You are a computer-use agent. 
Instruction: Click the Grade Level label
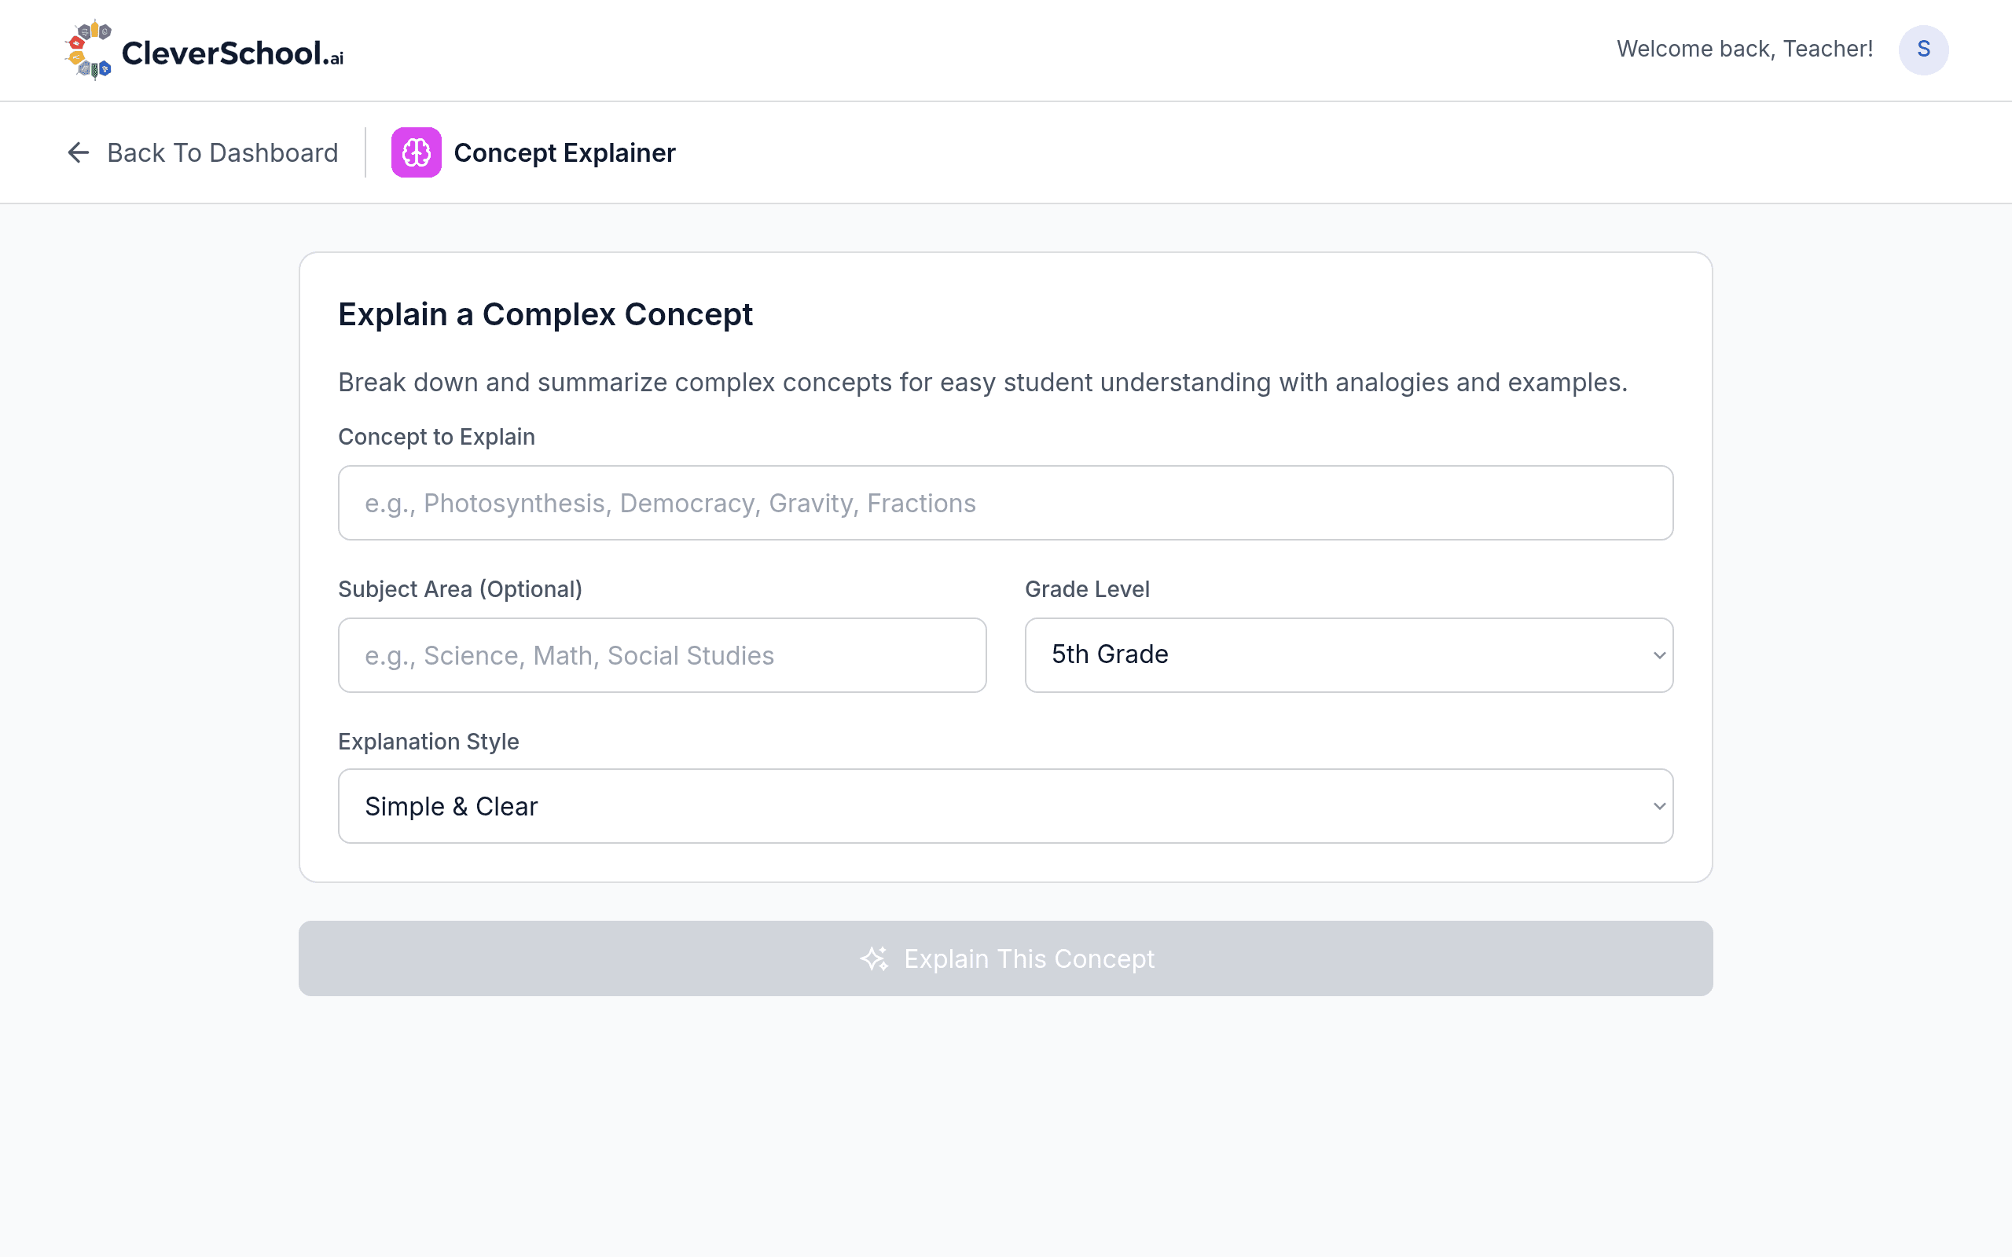1087,588
